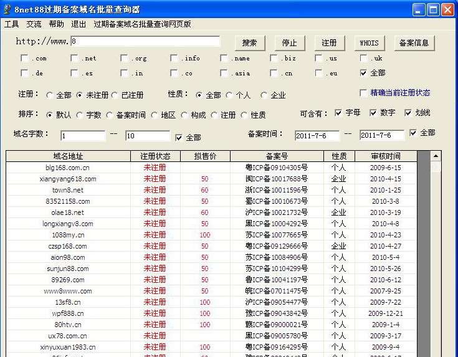This screenshot has width=458, height=357.
Task: Uncheck 域名字数 全部 checkbox
Action: pos(179,138)
